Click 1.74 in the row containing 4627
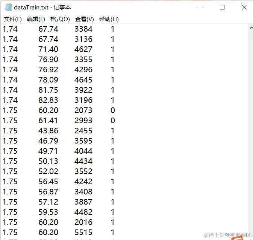 point(10,49)
